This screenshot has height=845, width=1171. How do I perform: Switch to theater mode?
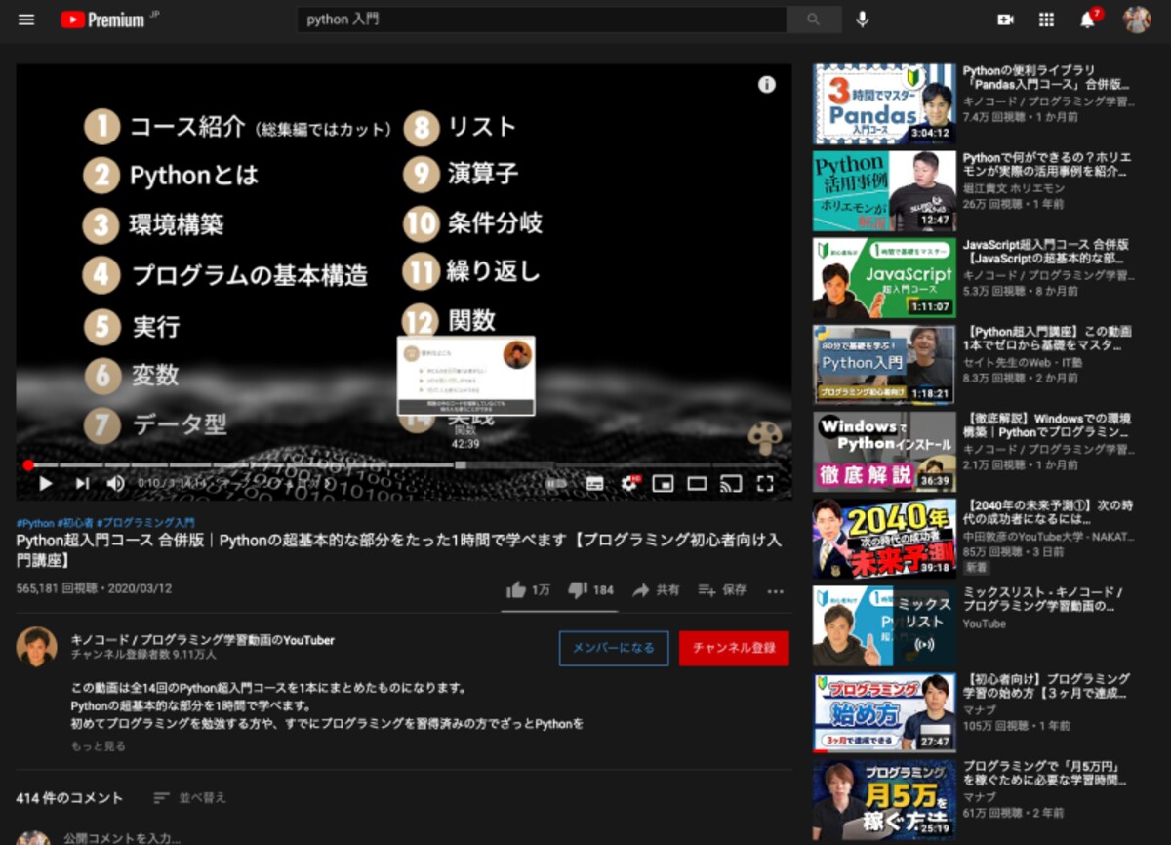tap(697, 483)
